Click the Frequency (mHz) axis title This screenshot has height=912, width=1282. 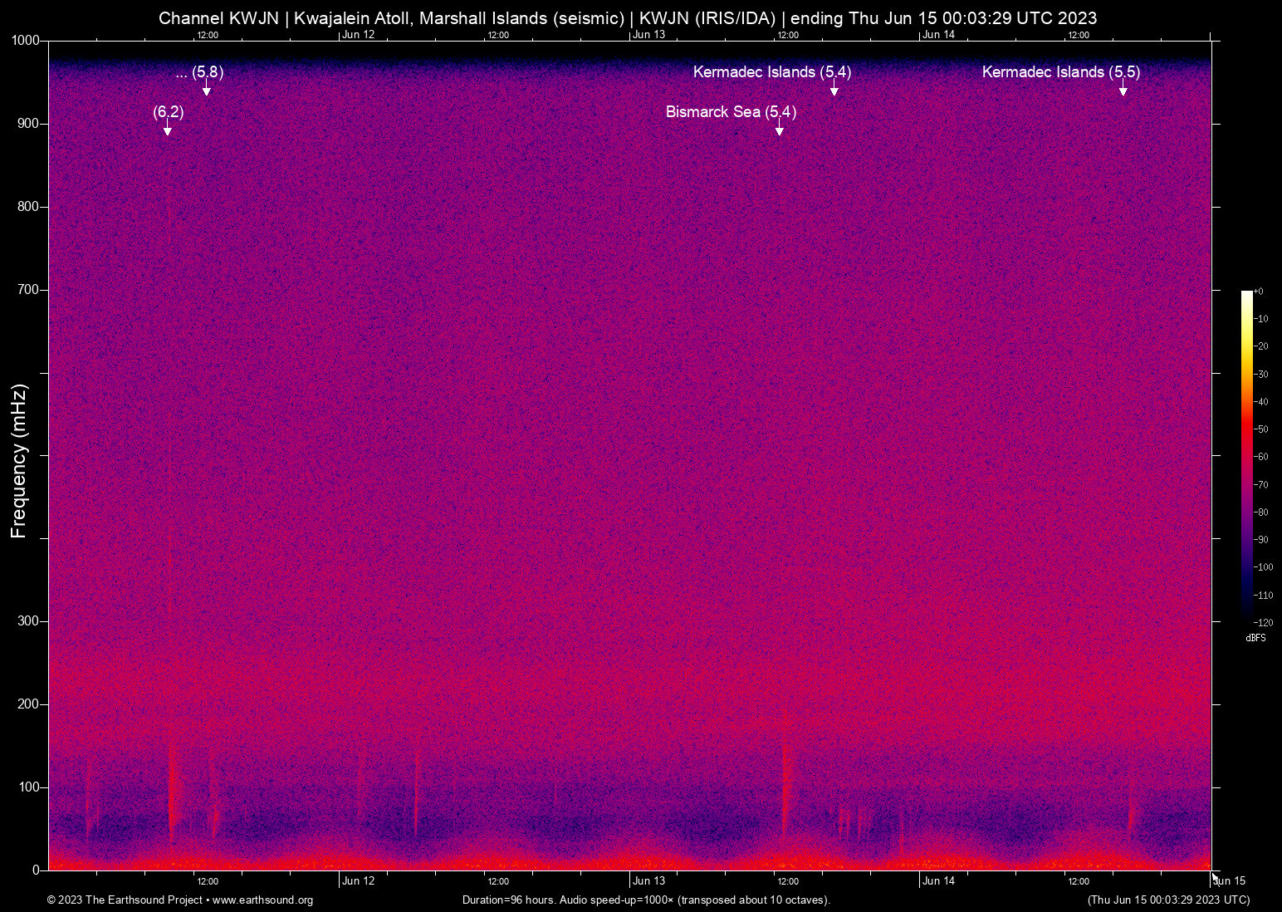[x=18, y=461]
